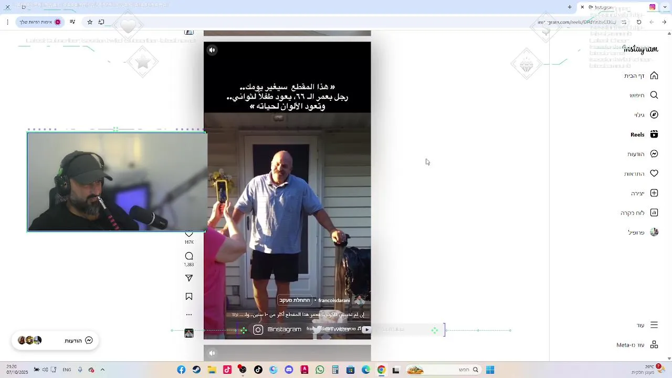This screenshot has width=672, height=378.
Task: Open the Create (יצירה) plus icon
Action: point(654,193)
